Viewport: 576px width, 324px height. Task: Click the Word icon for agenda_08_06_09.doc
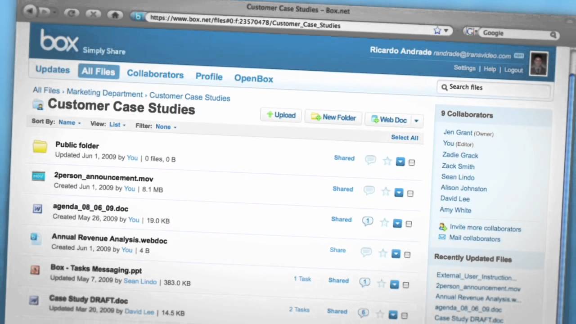click(37, 209)
